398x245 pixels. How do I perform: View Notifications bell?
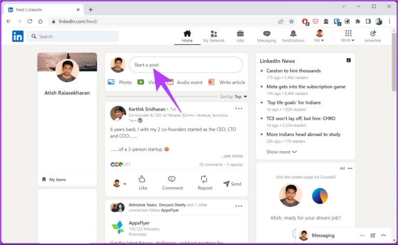coord(293,36)
